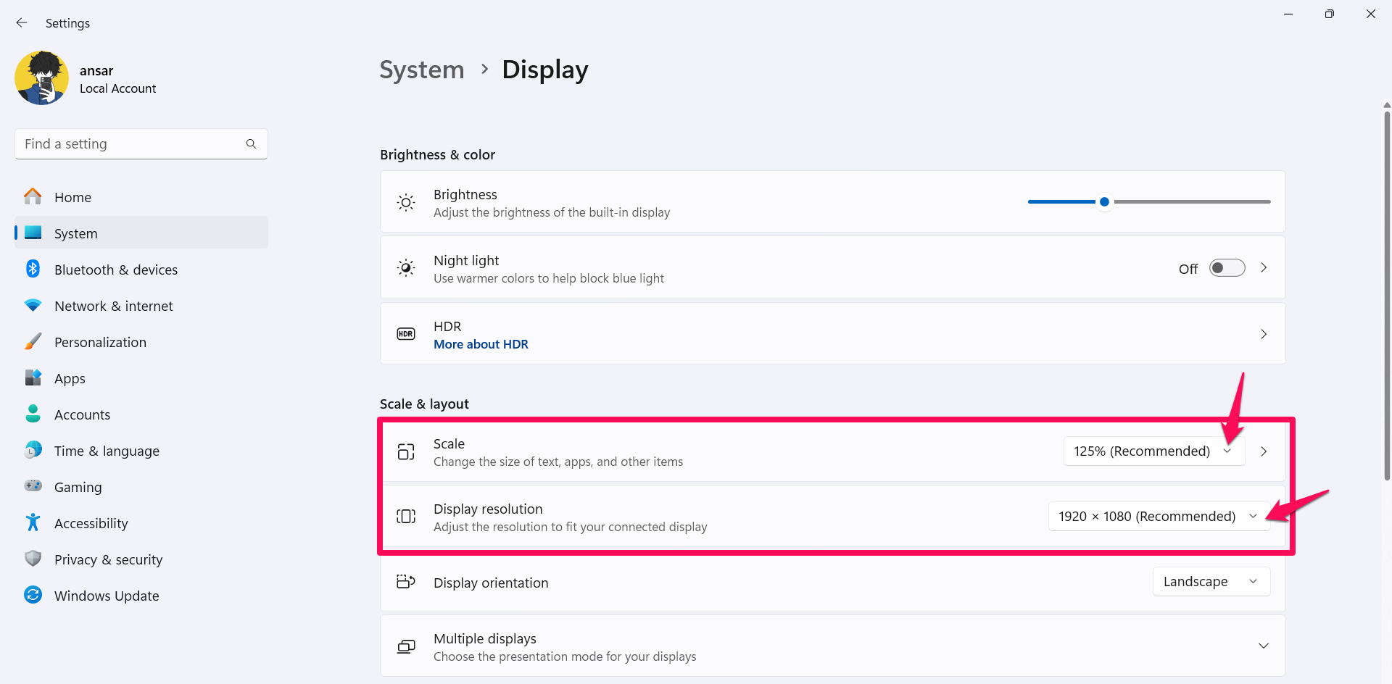Viewport: 1392px width, 684px height.
Task: Click the Accessibility figure icon
Action: (33, 522)
